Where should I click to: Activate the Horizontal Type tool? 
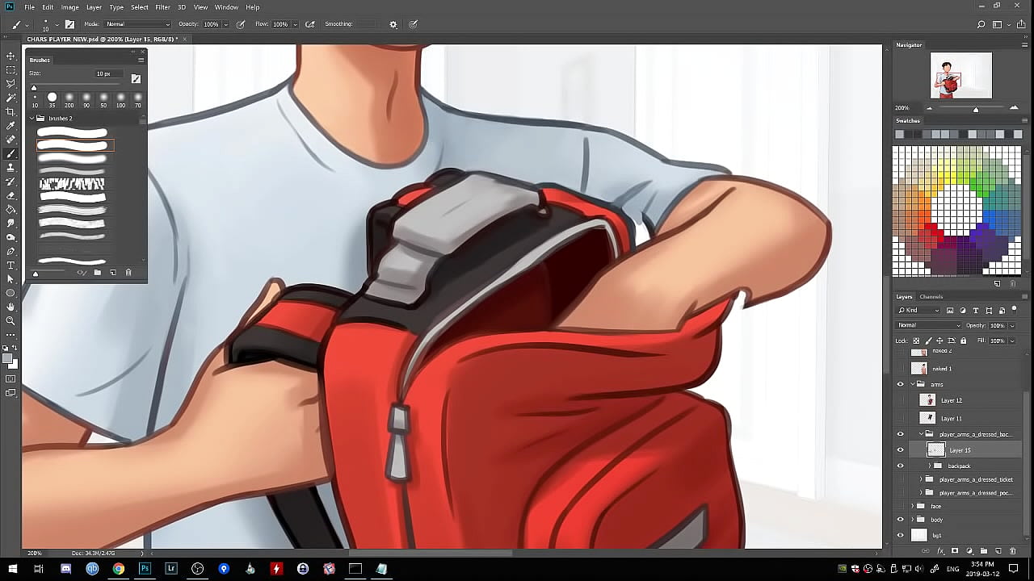(11, 265)
